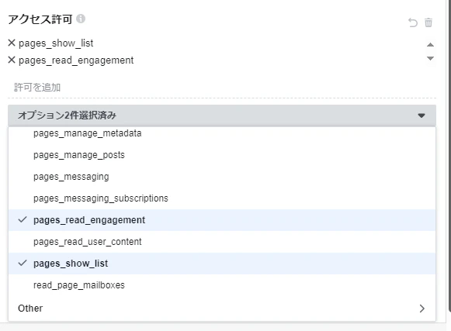The image size is (451, 331).
Task: Remove pages_read_engagement with its X icon
Action: [12, 60]
